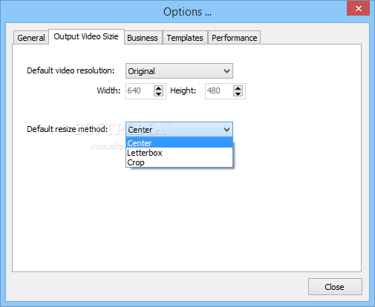Screen dimensions: 375x307
Task: Open the Business tab
Action: [x=143, y=38]
